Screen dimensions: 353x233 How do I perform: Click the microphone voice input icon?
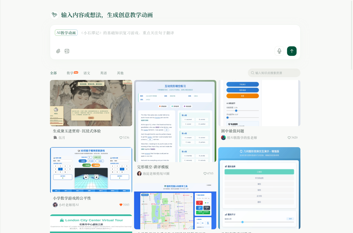279,51
